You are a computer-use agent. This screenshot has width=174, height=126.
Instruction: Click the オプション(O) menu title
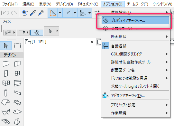pos(113,4)
